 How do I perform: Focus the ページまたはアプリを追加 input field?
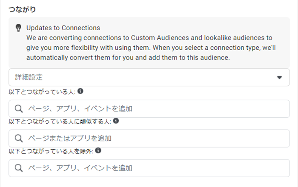[x=149, y=138]
